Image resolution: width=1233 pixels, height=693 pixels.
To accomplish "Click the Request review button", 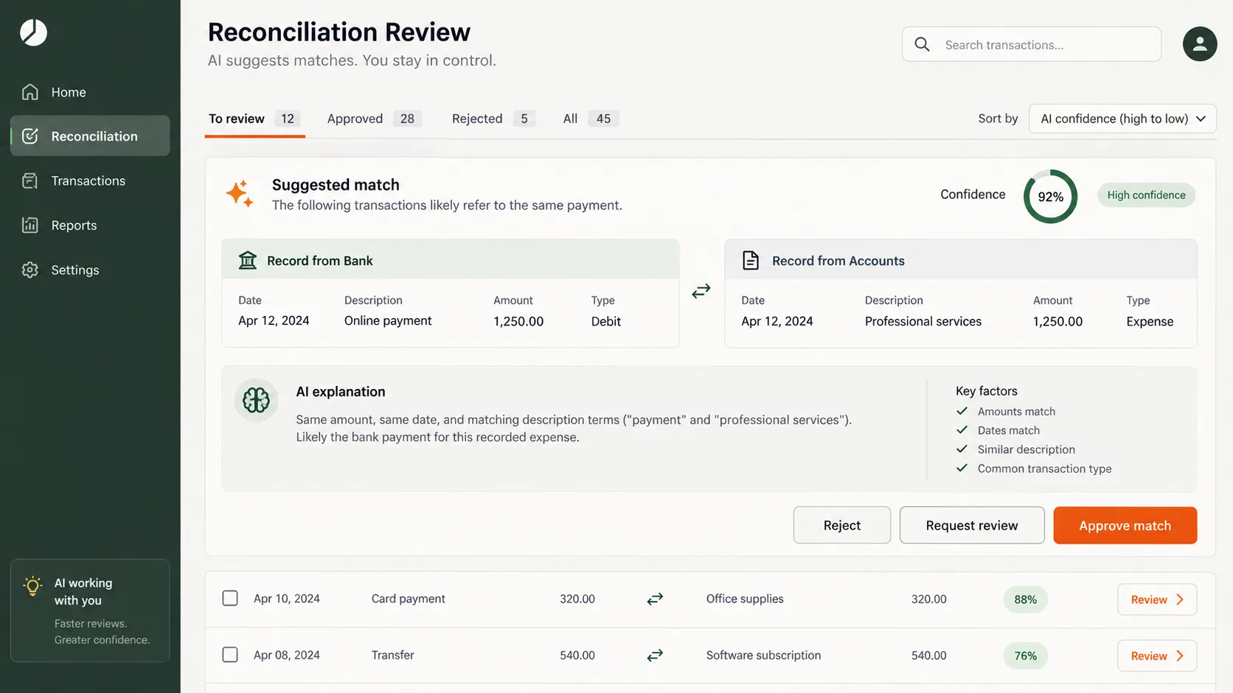I will [972, 525].
